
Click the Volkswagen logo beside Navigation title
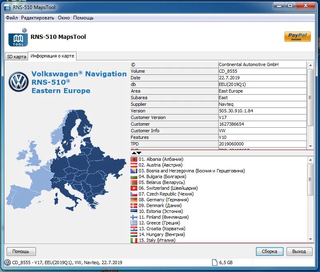pos(19,82)
